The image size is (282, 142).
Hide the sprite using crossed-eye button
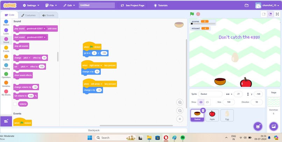click(x=207, y=102)
